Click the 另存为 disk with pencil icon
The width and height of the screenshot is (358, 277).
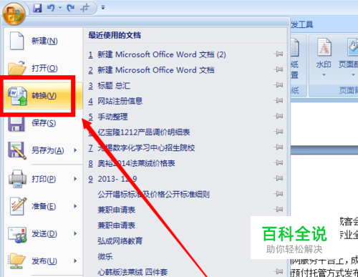(x=17, y=150)
